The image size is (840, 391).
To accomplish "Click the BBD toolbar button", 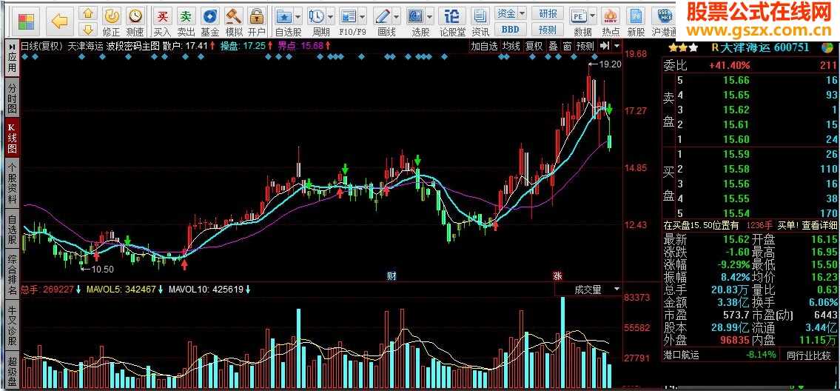I will tap(511, 29).
